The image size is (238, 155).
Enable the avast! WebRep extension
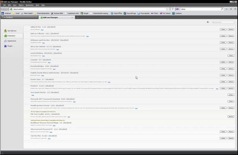click(x=231, y=56)
